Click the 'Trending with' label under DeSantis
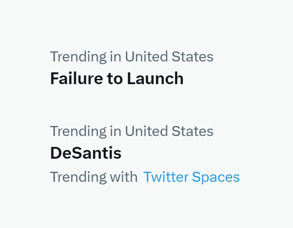Image resolution: width=293 pixels, height=228 pixels. (x=94, y=177)
